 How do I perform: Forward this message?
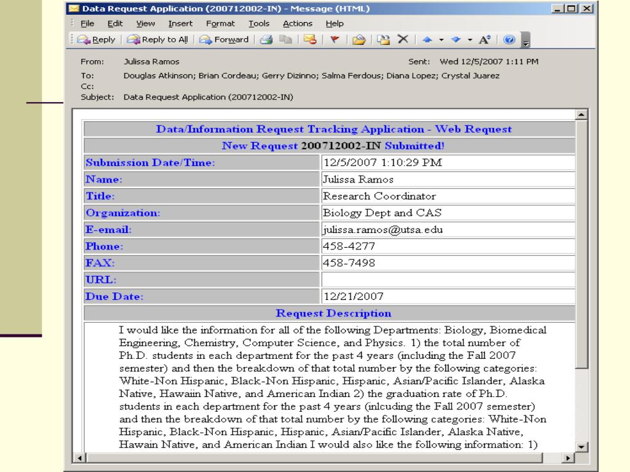224,39
